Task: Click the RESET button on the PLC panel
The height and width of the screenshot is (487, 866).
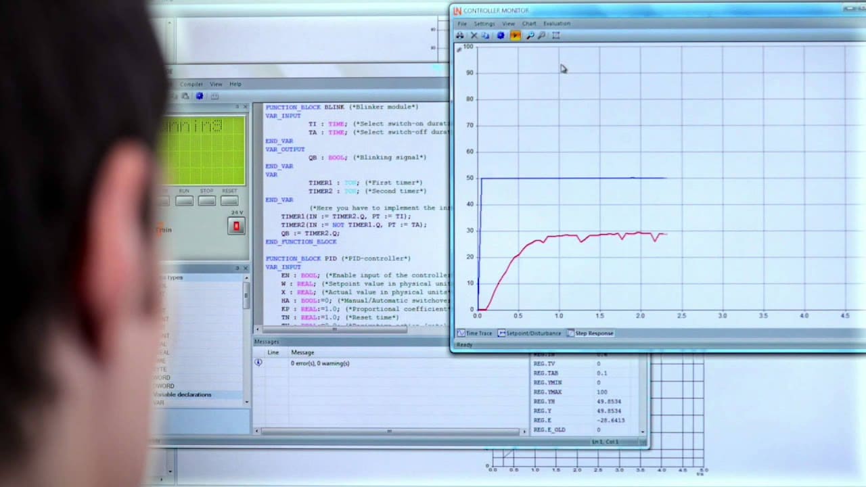Action: click(x=229, y=201)
